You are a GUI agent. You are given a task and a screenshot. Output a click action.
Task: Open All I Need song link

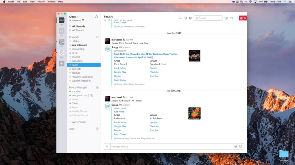click(x=119, y=112)
